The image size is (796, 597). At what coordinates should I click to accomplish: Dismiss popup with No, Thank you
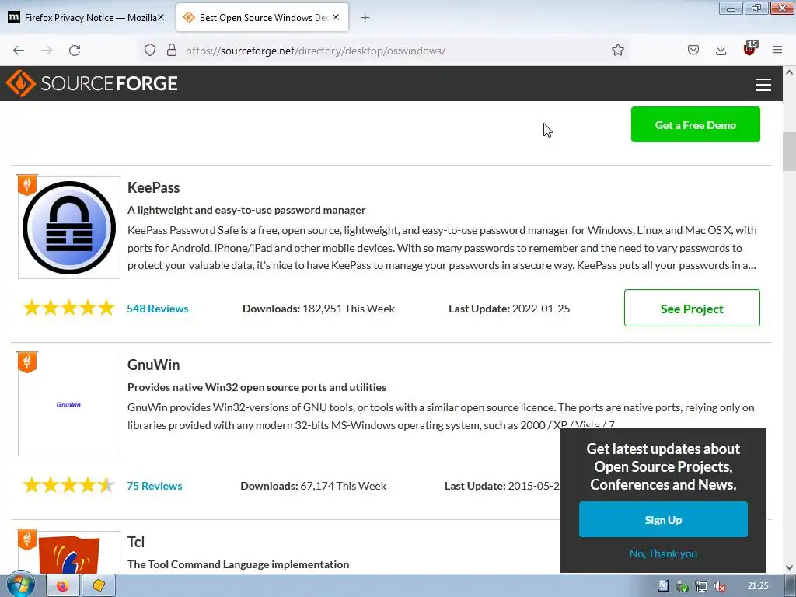click(663, 553)
